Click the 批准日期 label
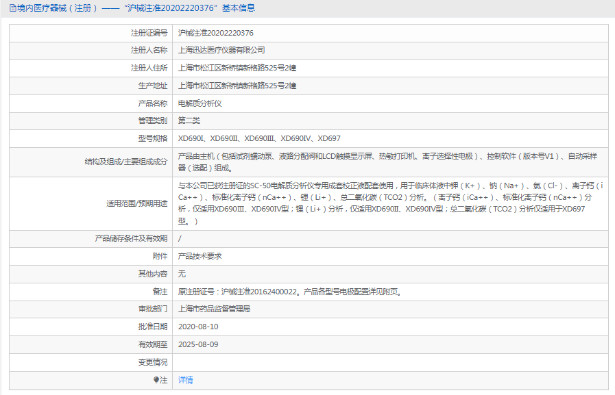Image resolution: width=615 pixels, height=395 pixels. [153, 327]
